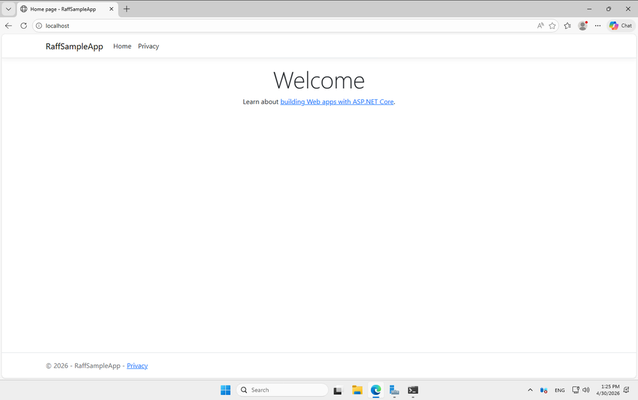Open the Copilot Chat sidebar
Viewport: 638px width, 400px height.
[x=620, y=25]
